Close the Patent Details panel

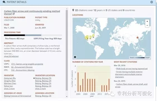coord(152,2)
